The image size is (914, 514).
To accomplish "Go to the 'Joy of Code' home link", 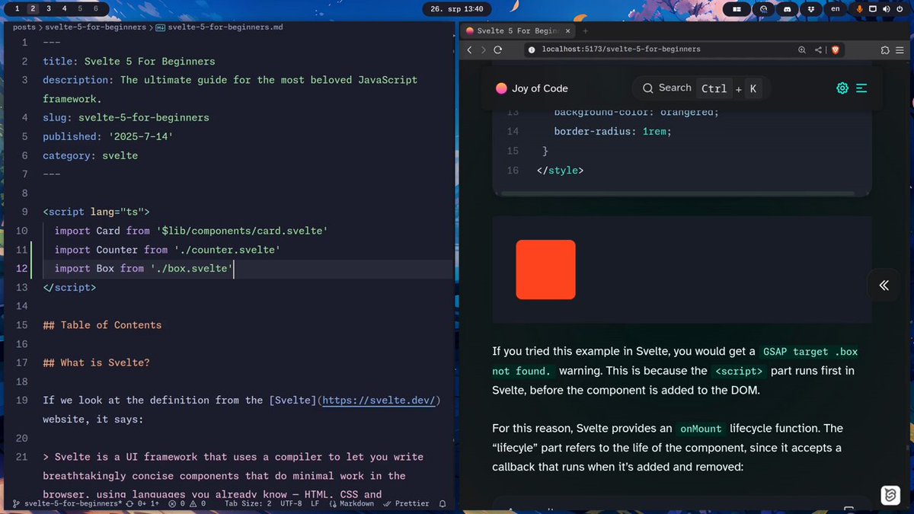I will tap(532, 88).
